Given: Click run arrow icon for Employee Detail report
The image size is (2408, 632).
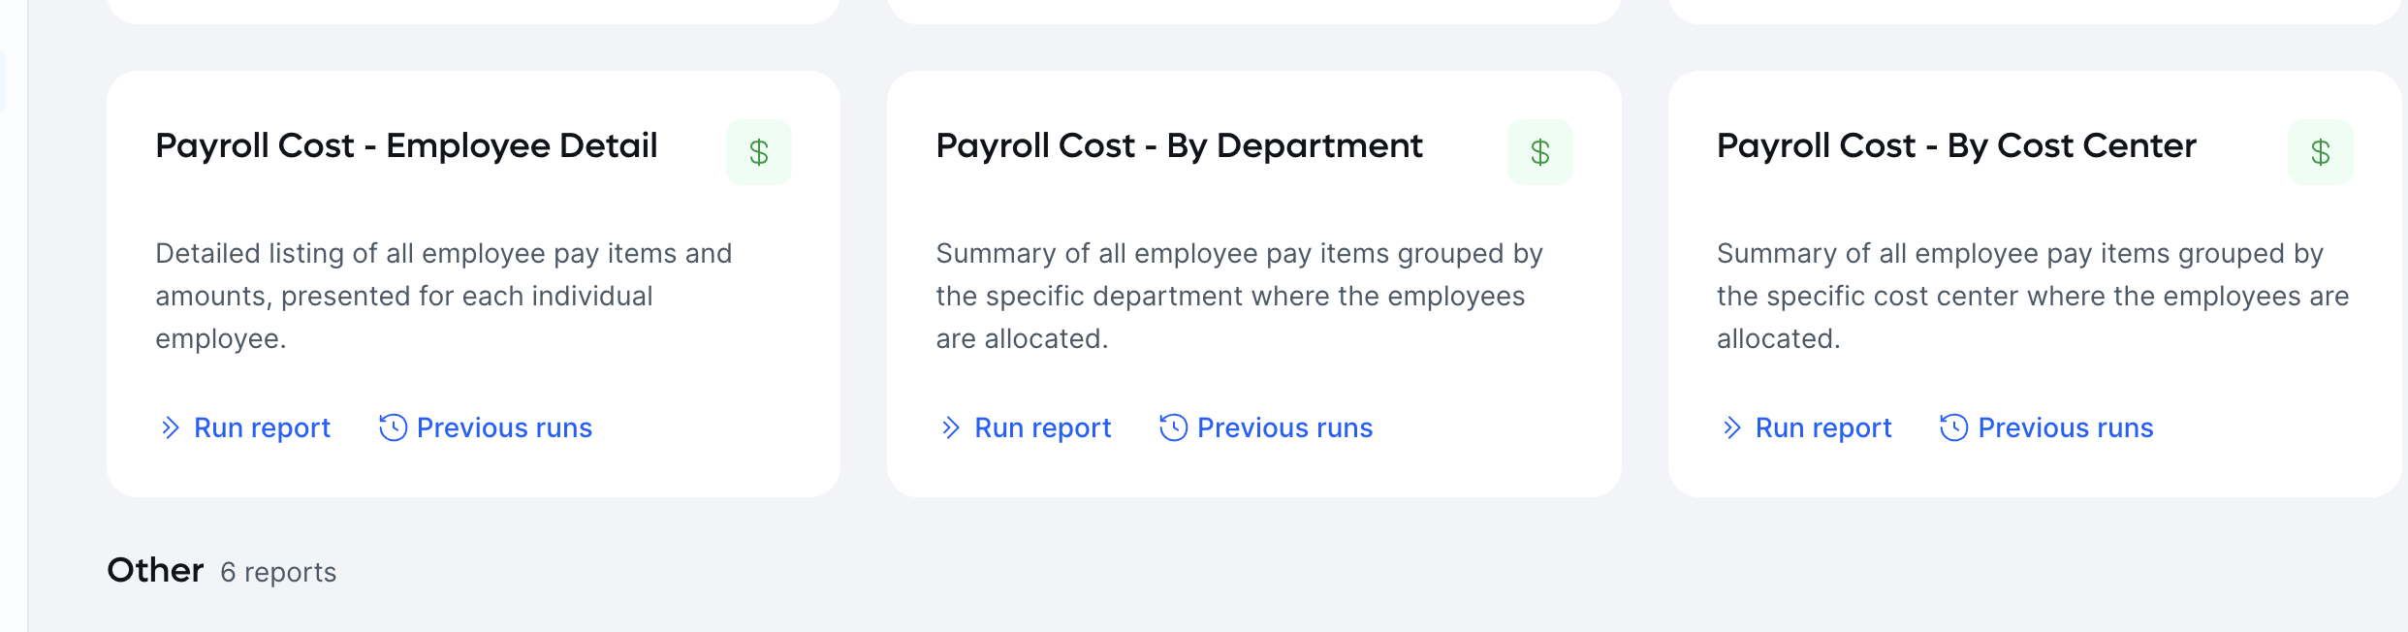Looking at the screenshot, I should click(x=171, y=427).
